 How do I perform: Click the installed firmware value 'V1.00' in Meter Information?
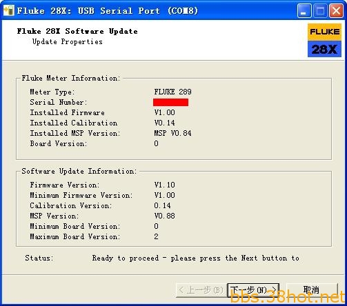(x=164, y=112)
